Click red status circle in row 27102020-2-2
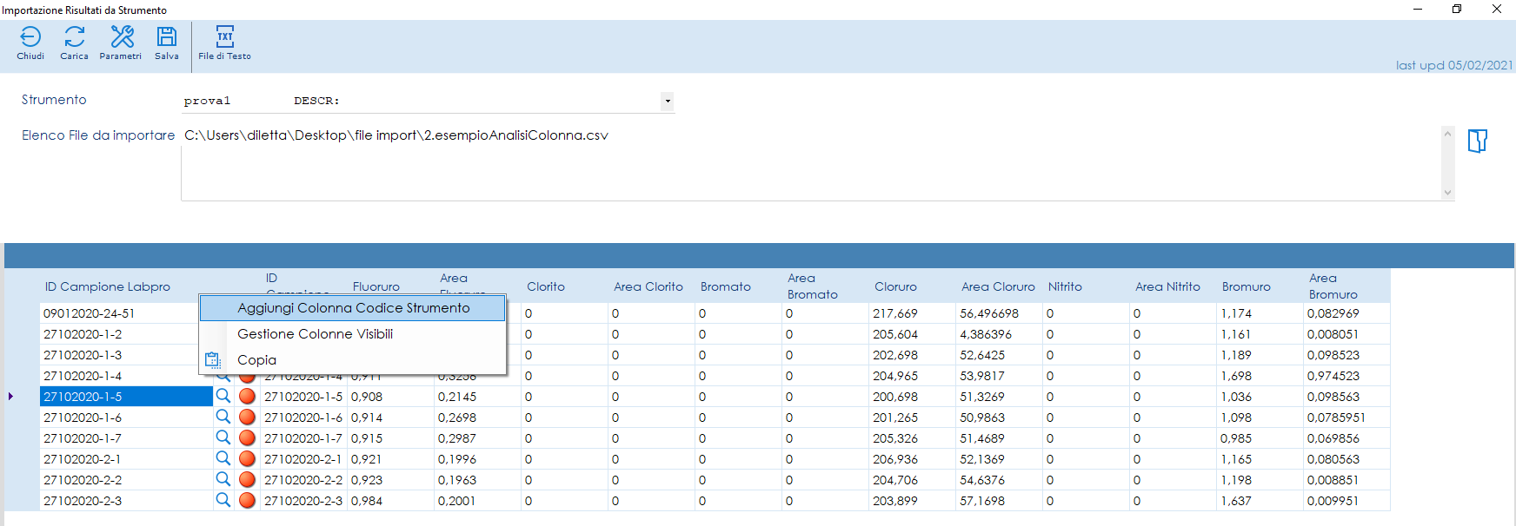This screenshot has height=526, width=1516. tap(247, 480)
